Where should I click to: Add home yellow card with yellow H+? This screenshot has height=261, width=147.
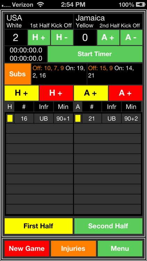22,93
